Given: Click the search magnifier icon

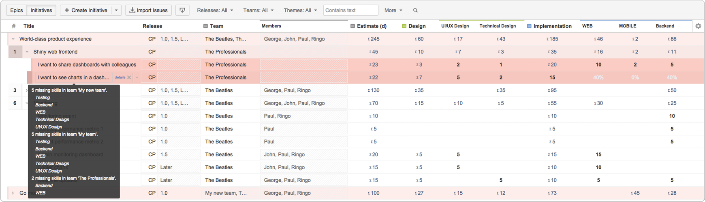Looking at the screenshot, I should (x=415, y=11).
